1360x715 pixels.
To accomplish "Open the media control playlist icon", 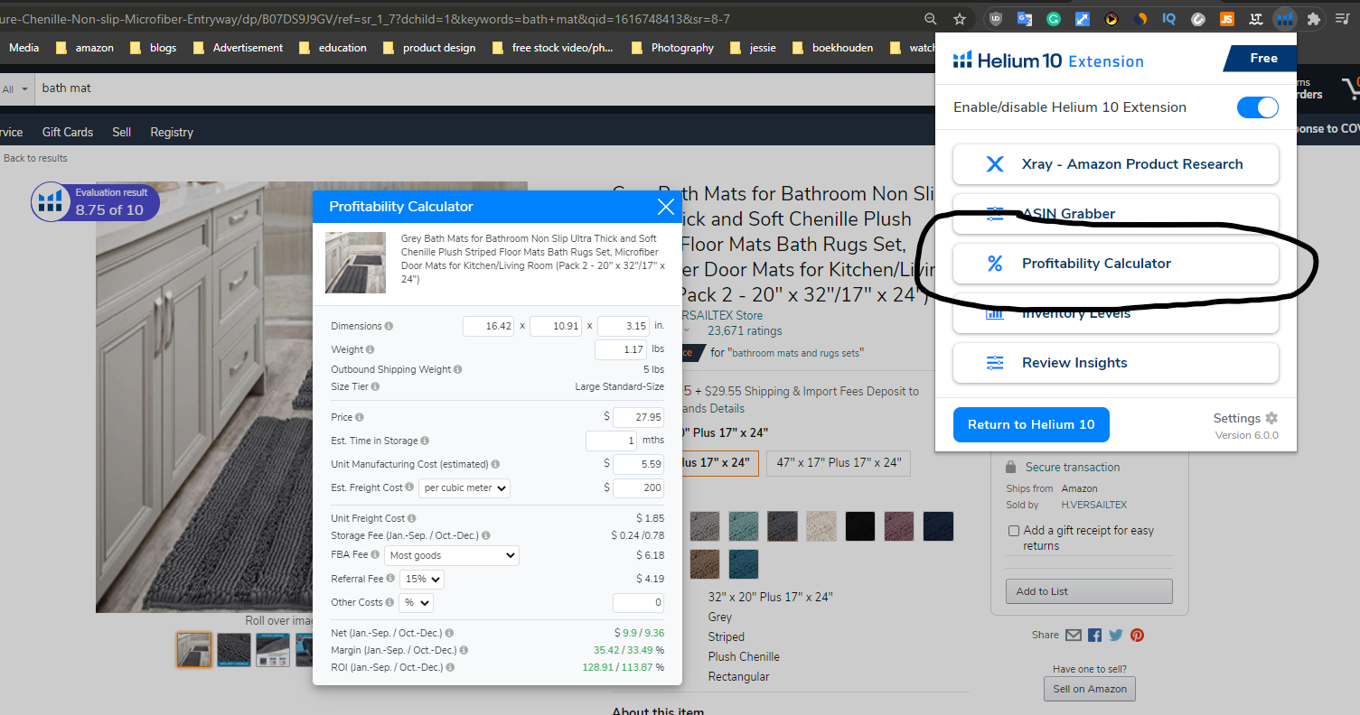I will pos(1343,18).
